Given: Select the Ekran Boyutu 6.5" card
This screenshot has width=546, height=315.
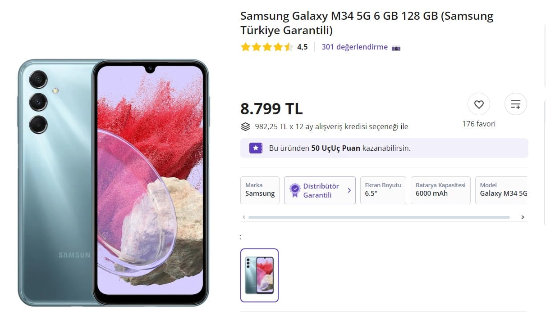Looking at the screenshot, I should pyautogui.click(x=383, y=190).
